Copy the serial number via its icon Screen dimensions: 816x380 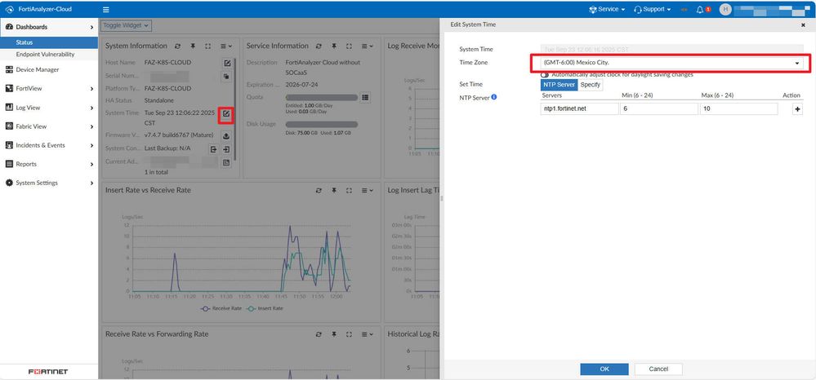[x=227, y=76]
